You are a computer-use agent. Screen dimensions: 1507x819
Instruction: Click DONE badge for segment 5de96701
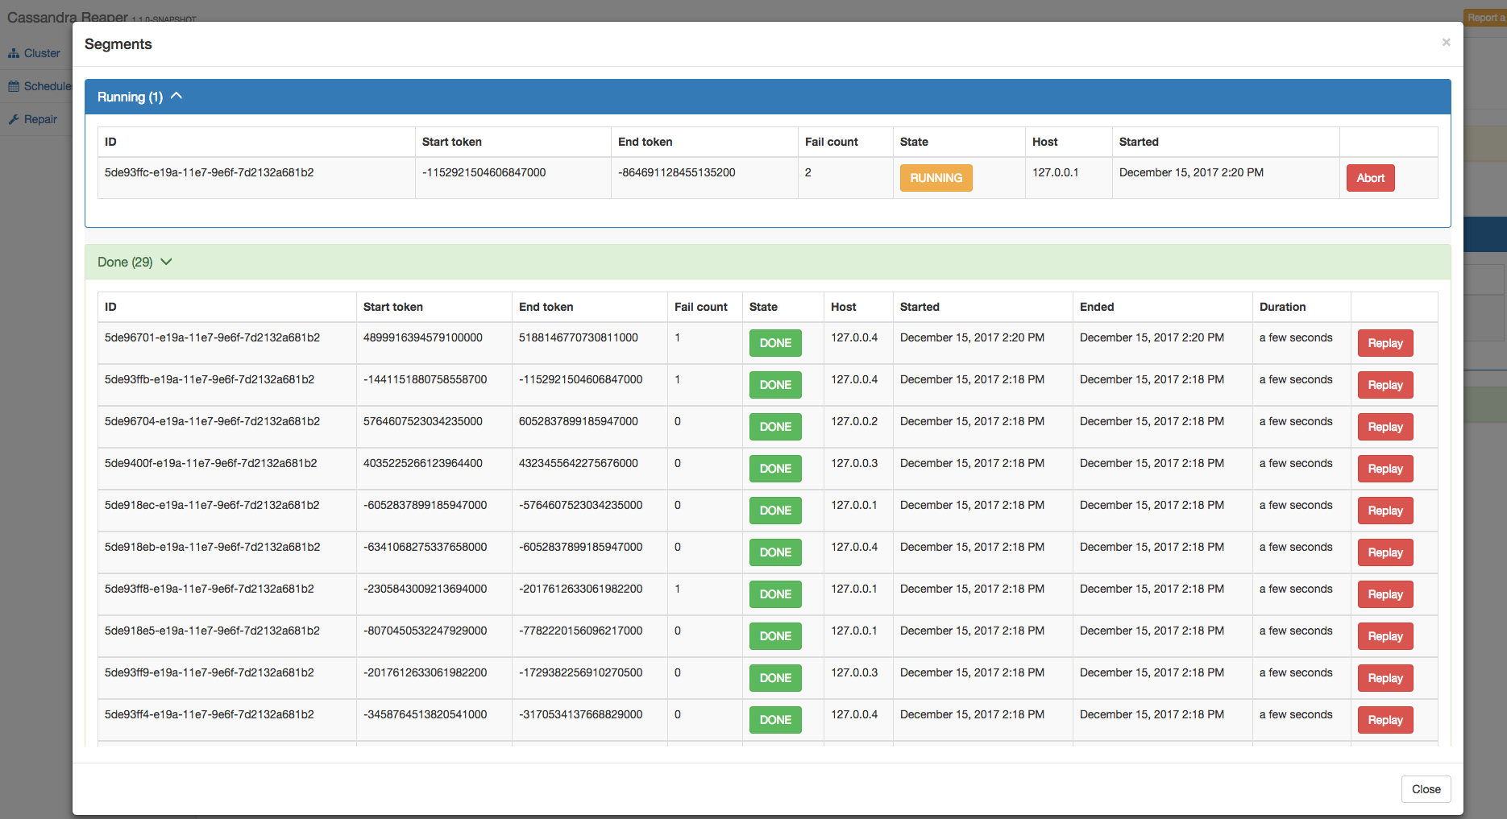(775, 343)
